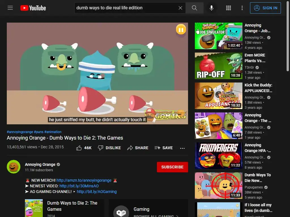Subscribe to the Annoying Orange channel
This screenshot has width=290, height=217.
coord(172,167)
